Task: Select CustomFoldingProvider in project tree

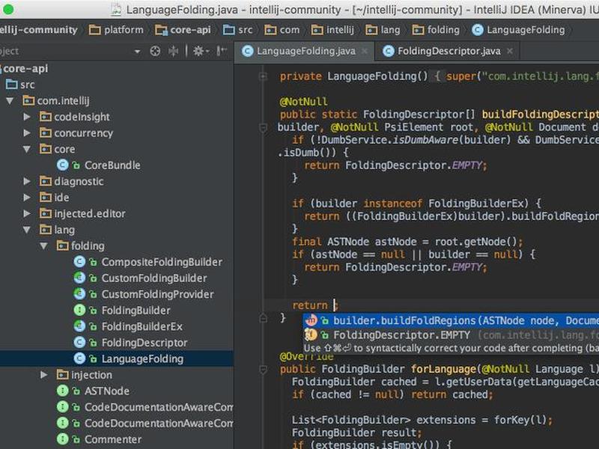Action: [157, 294]
